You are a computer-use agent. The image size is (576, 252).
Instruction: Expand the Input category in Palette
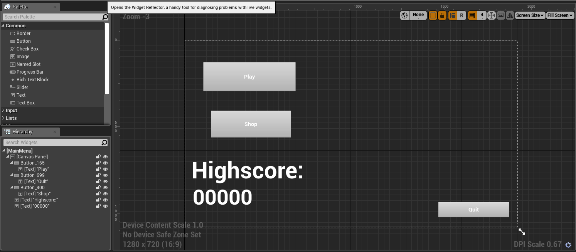3,111
